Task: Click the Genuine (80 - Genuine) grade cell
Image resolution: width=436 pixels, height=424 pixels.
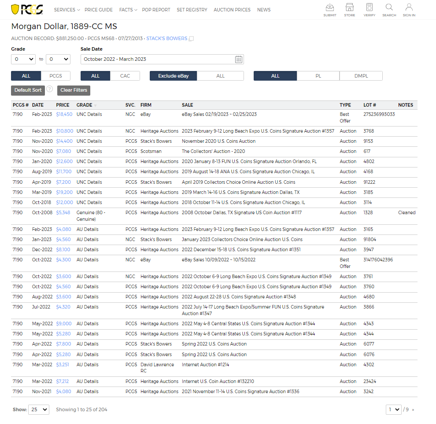Action: tap(91, 216)
